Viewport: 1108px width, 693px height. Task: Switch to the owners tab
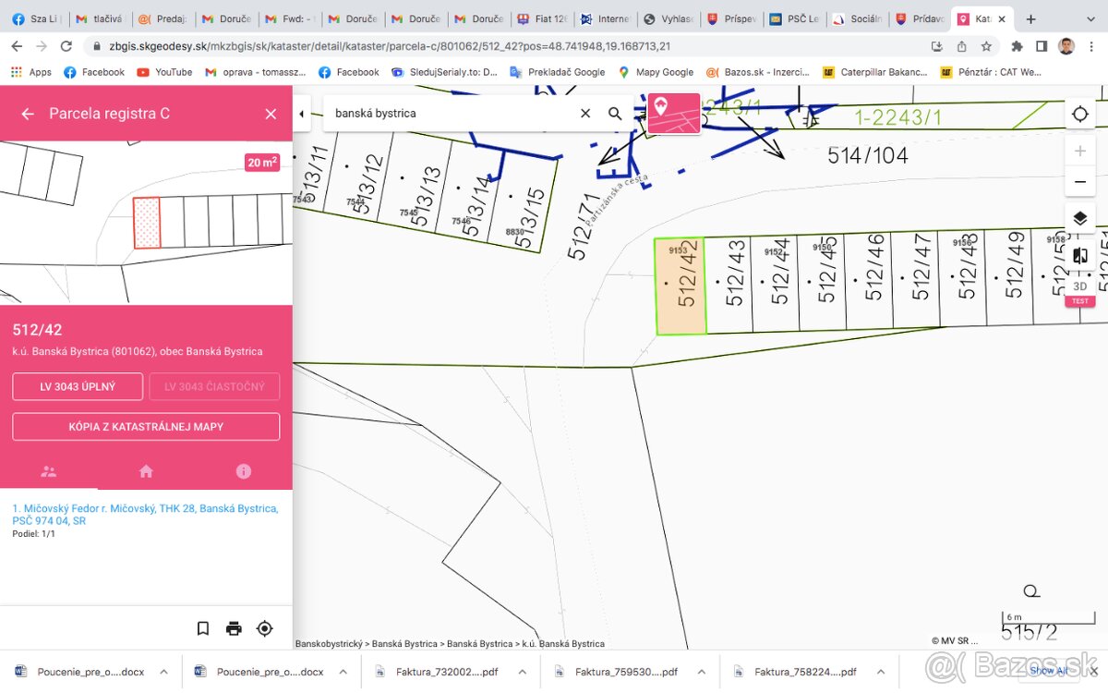pos(49,471)
